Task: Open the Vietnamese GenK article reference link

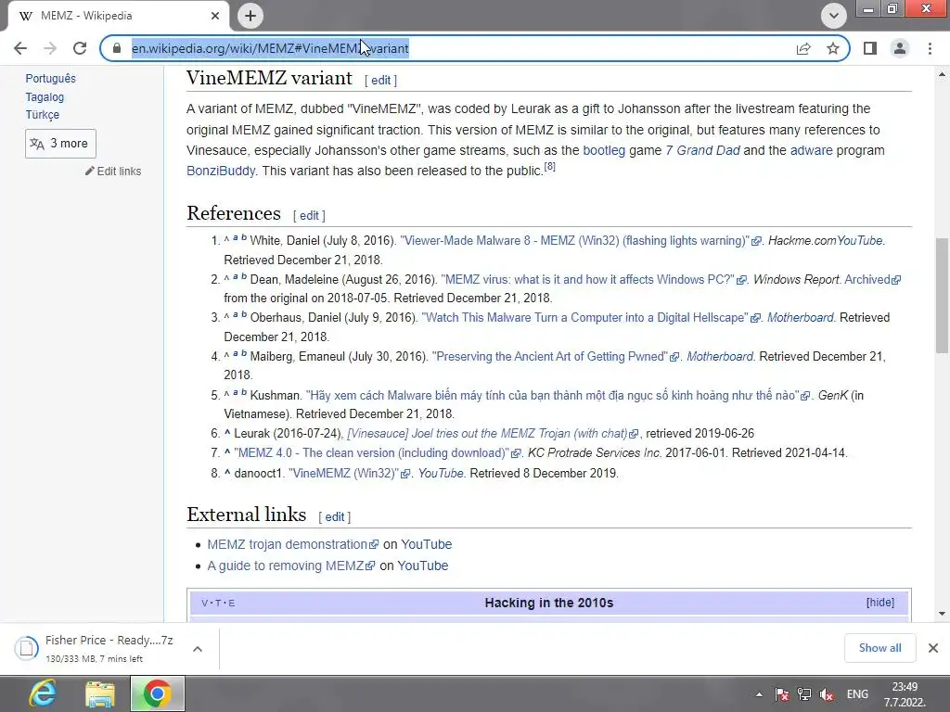Action: [x=558, y=395]
